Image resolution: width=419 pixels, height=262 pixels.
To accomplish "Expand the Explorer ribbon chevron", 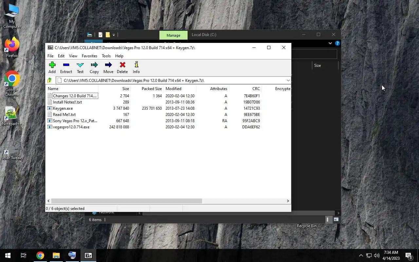I will click(330, 43).
